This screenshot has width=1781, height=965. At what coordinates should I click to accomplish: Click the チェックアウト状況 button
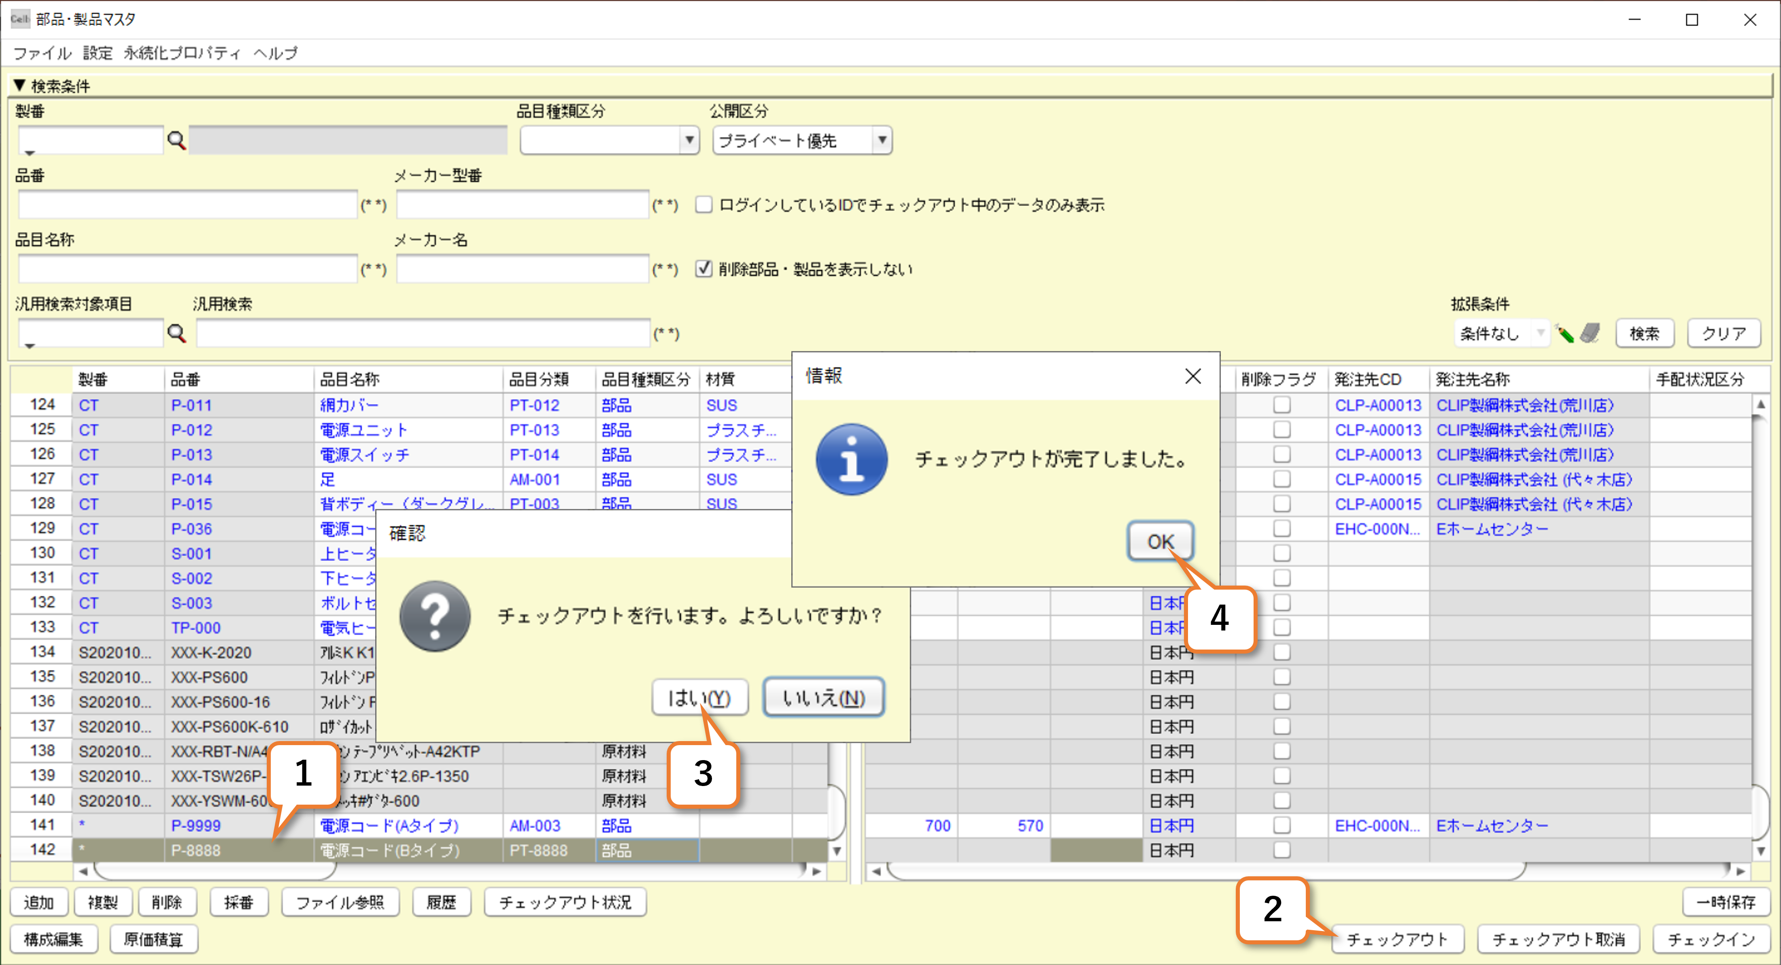[x=565, y=902]
